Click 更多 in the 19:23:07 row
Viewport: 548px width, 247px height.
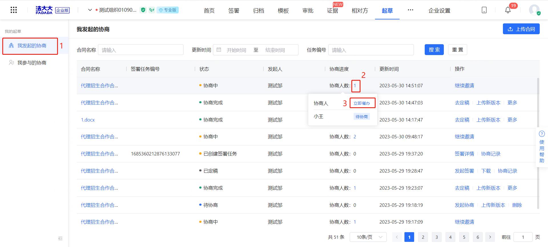point(512,188)
